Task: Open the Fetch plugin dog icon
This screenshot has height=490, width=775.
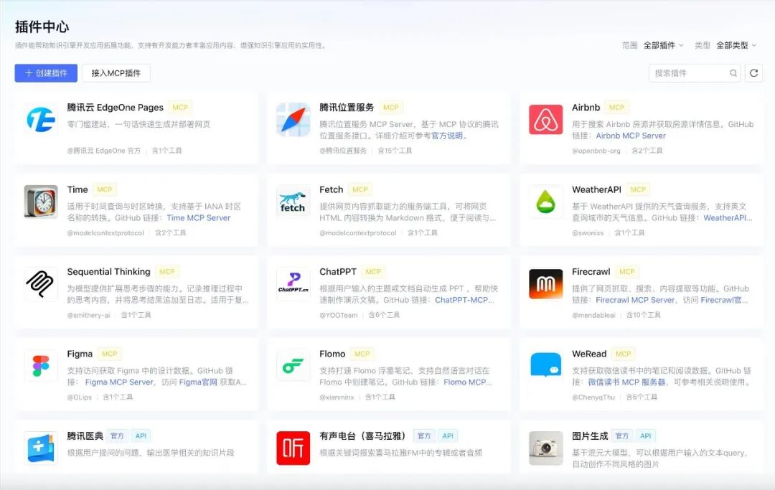Action: point(293,202)
